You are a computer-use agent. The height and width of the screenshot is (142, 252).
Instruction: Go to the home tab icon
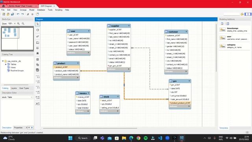(4, 6)
